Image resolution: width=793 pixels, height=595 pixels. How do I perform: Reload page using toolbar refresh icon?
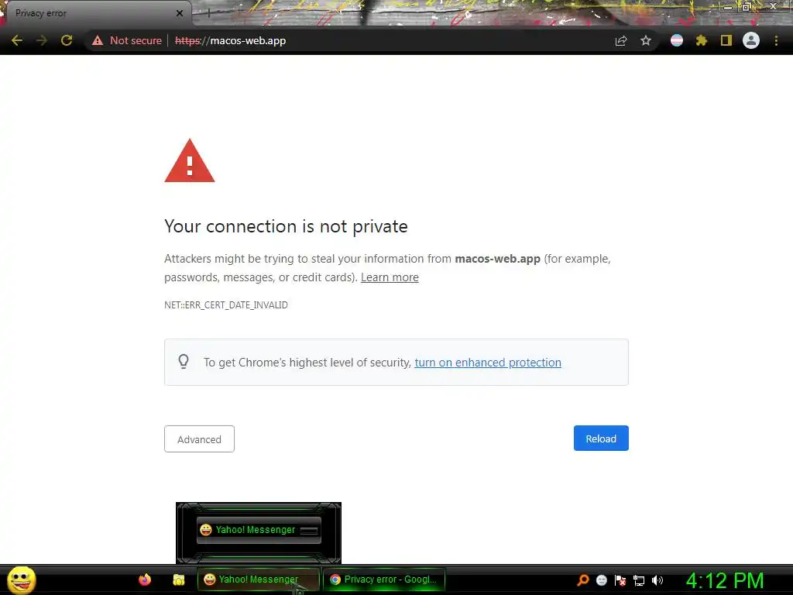67,40
